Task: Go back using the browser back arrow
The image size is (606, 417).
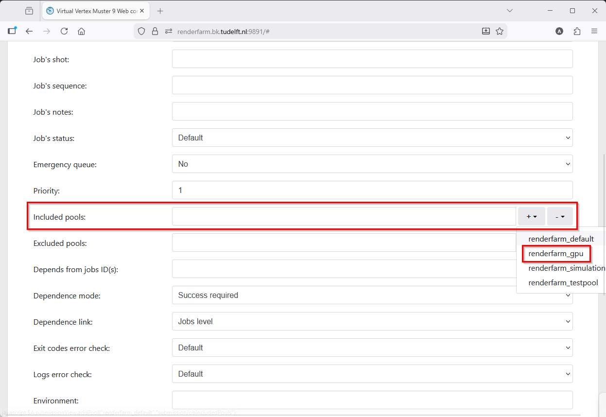Action: pos(29,31)
